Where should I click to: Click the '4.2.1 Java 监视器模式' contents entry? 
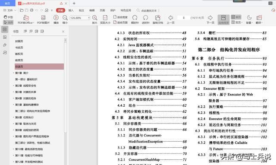coord(152,45)
